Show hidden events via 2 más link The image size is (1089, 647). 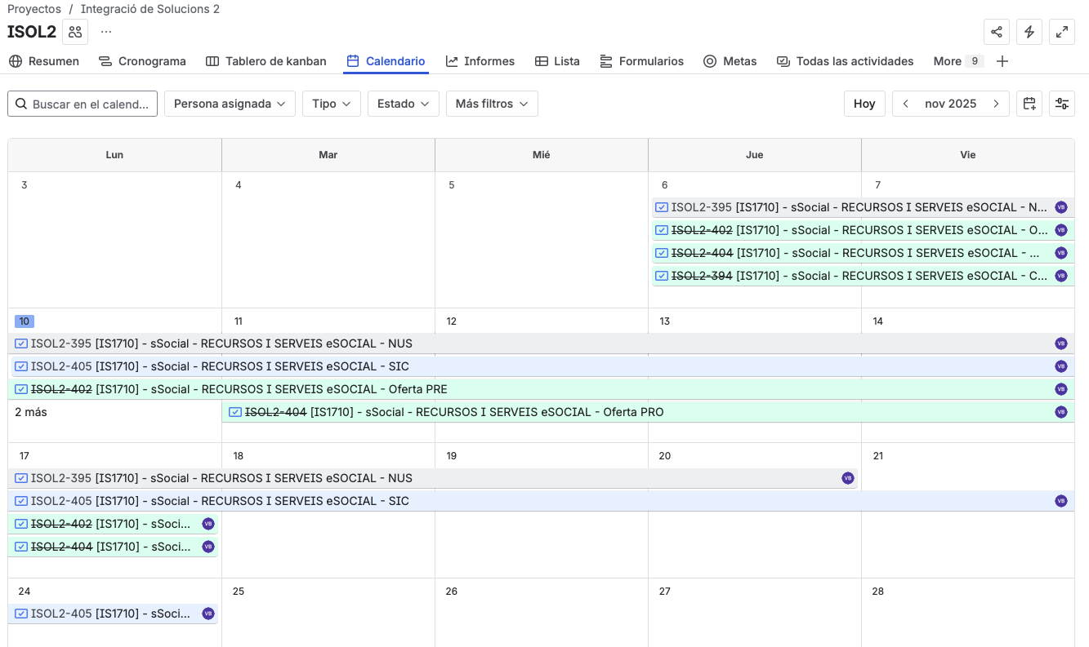(31, 412)
